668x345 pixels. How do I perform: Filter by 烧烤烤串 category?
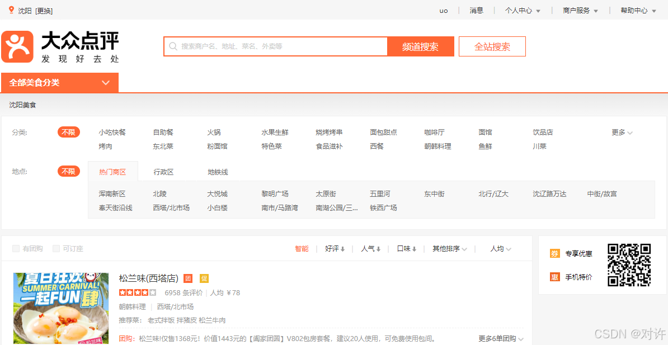(x=330, y=133)
